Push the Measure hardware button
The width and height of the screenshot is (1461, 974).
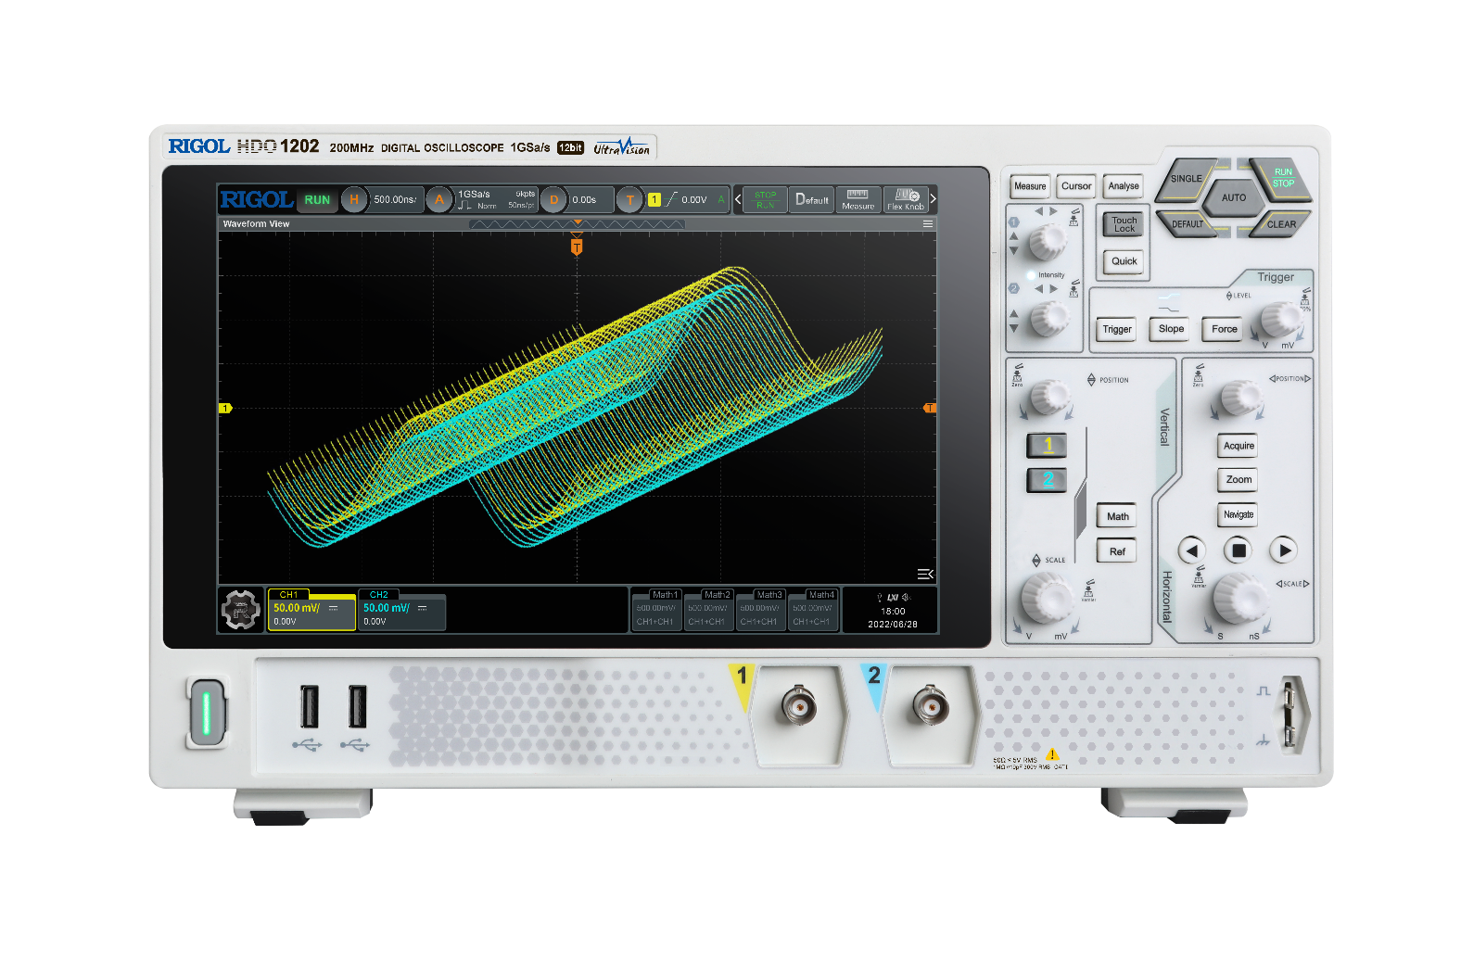1029,186
